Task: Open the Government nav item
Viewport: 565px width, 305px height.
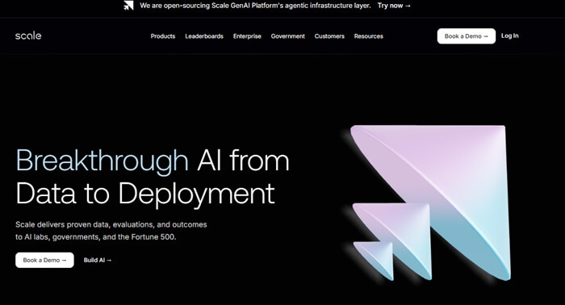Action: pos(288,36)
